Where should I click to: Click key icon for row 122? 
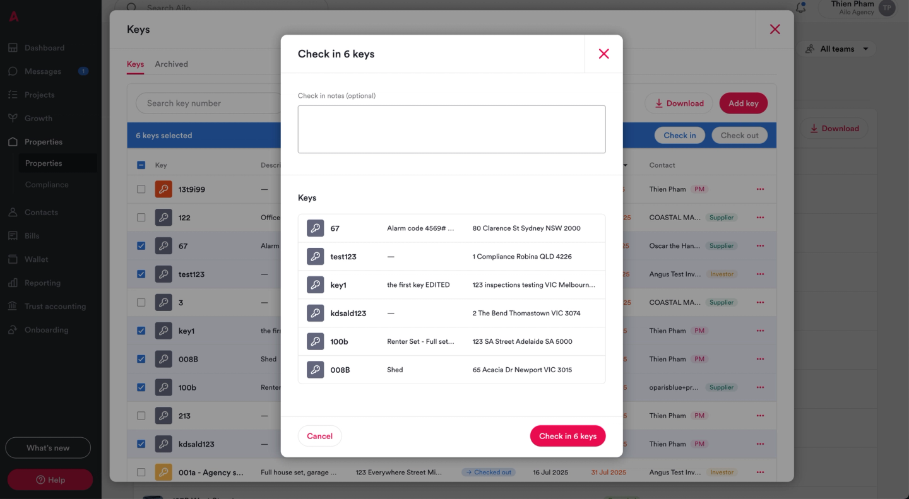pyautogui.click(x=163, y=218)
